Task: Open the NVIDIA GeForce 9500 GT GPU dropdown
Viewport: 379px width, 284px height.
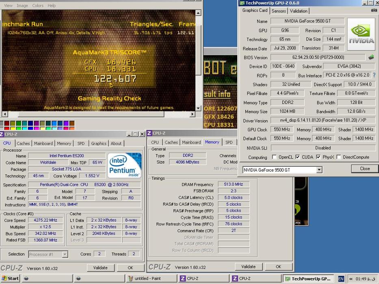Action: tap(319, 170)
